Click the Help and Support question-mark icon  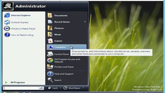tap(50, 74)
